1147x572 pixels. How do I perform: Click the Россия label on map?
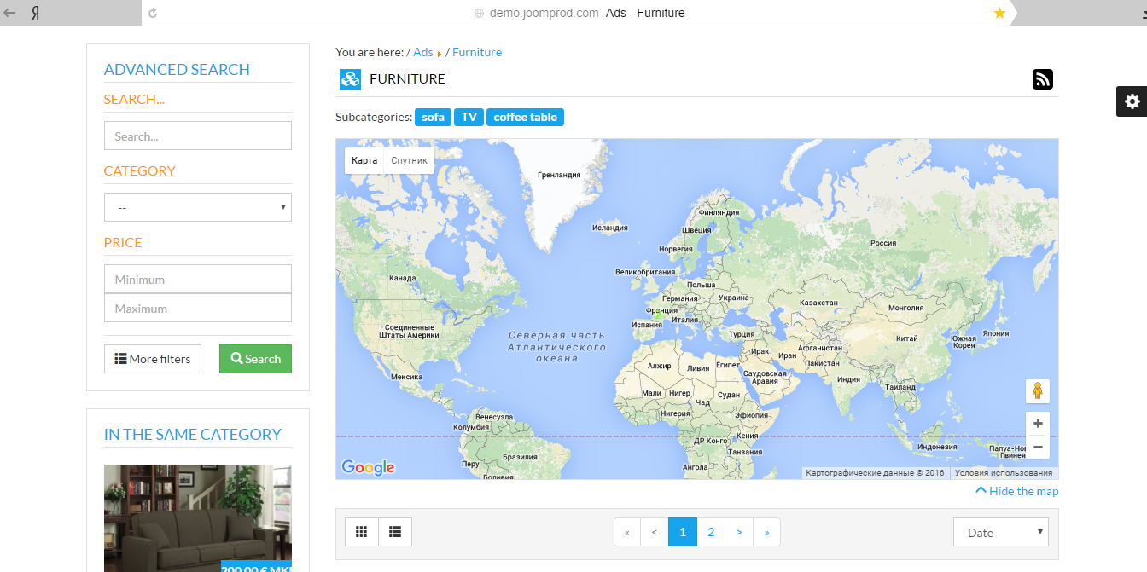coord(883,243)
